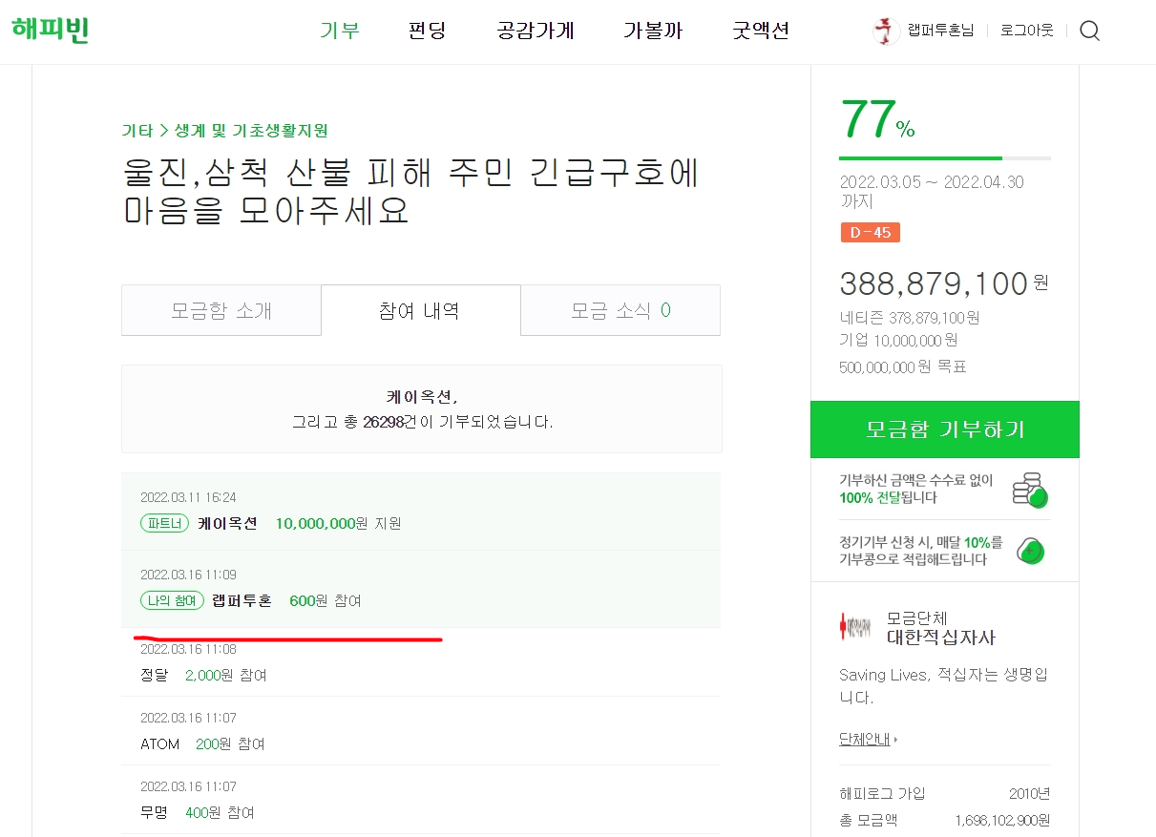Switch to the 모금 소식 tab
Image resolution: width=1156 pixels, height=837 pixels.
[620, 310]
